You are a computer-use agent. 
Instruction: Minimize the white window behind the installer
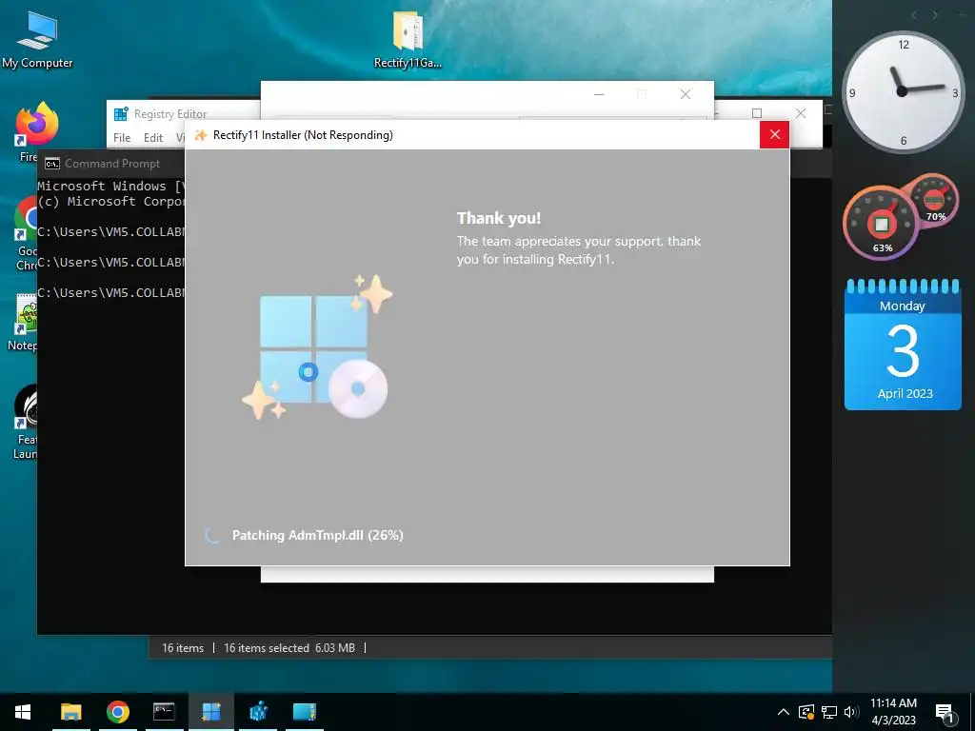point(599,94)
